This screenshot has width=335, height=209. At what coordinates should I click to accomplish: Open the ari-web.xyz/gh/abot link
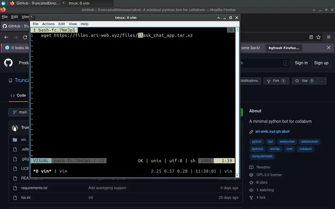click(x=272, y=131)
